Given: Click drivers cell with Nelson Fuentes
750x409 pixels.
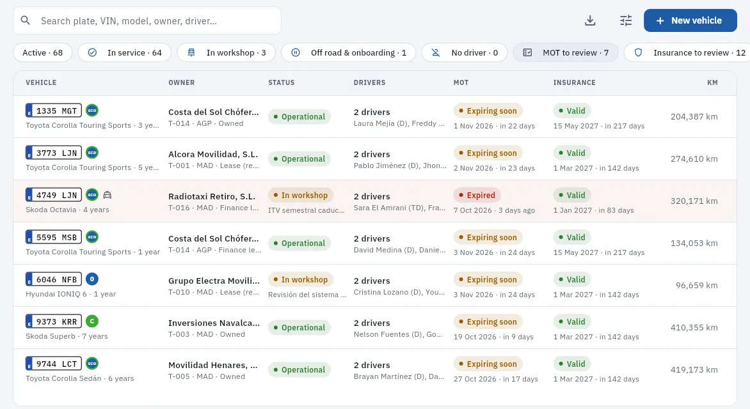Looking at the screenshot, I should [x=399, y=328].
